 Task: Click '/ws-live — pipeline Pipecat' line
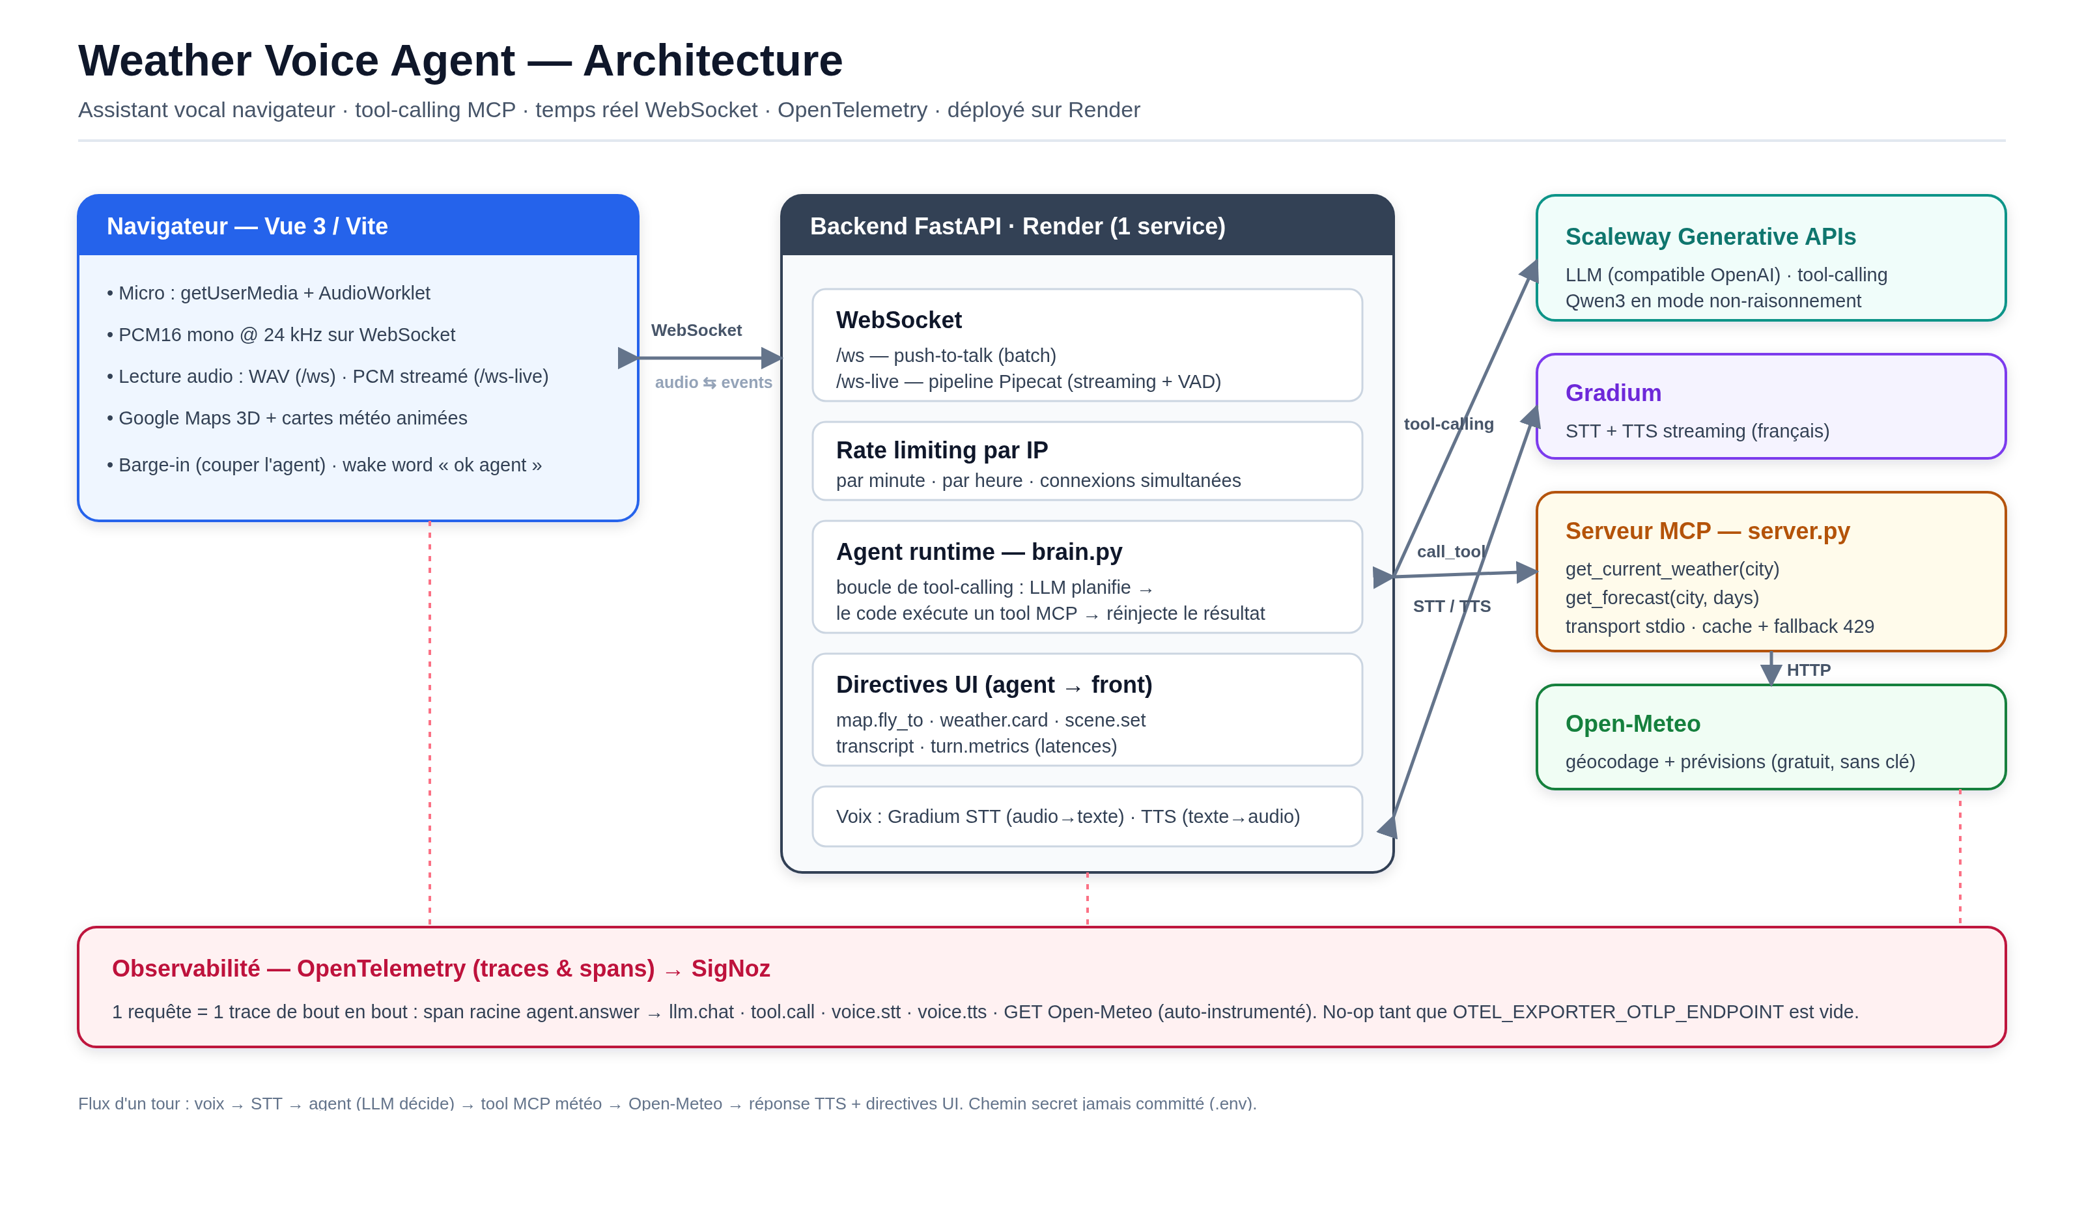(x=1028, y=382)
